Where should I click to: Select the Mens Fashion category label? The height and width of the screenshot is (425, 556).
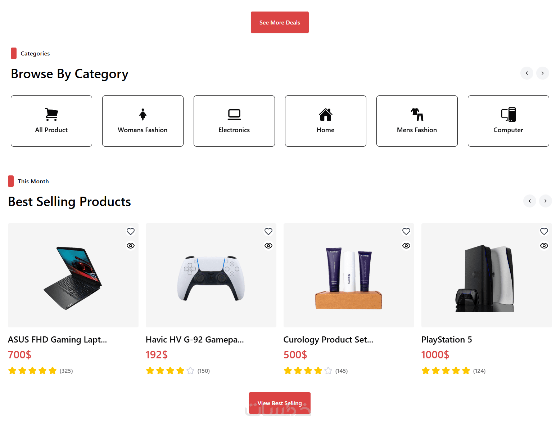[x=417, y=130]
